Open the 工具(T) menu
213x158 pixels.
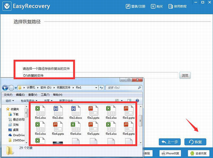click(45, 95)
